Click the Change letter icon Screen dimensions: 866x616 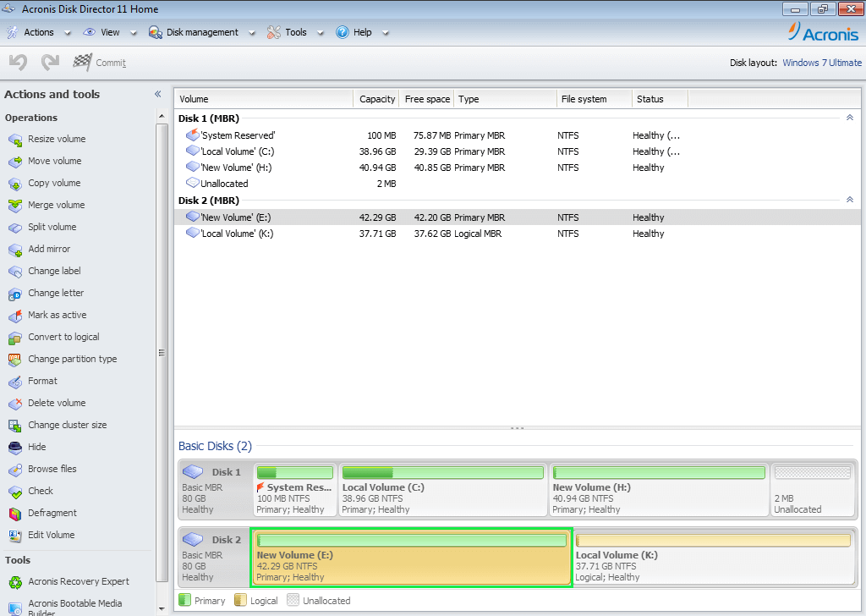15,294
